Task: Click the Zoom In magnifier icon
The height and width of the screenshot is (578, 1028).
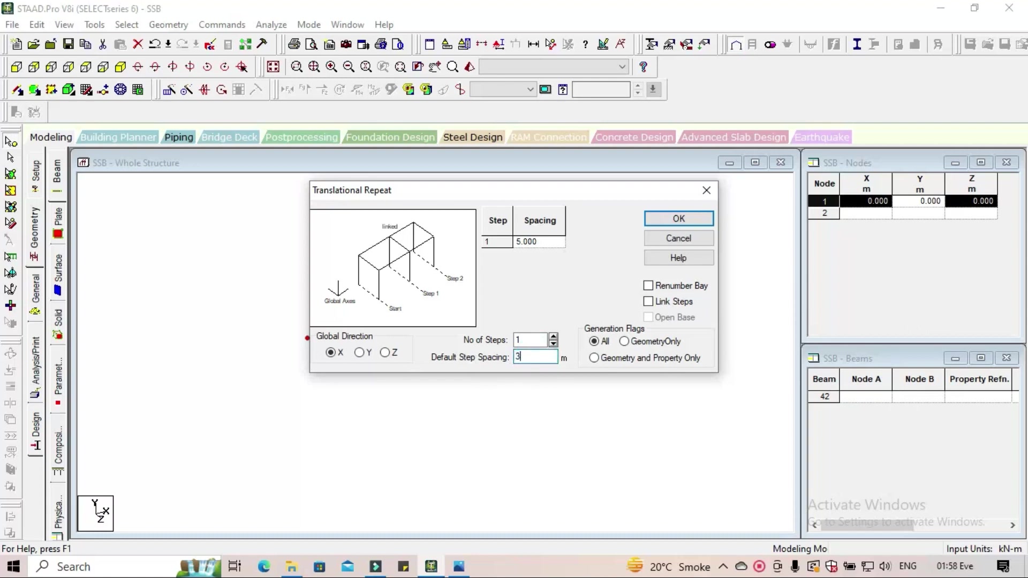Action: click(x=331, y=67)
